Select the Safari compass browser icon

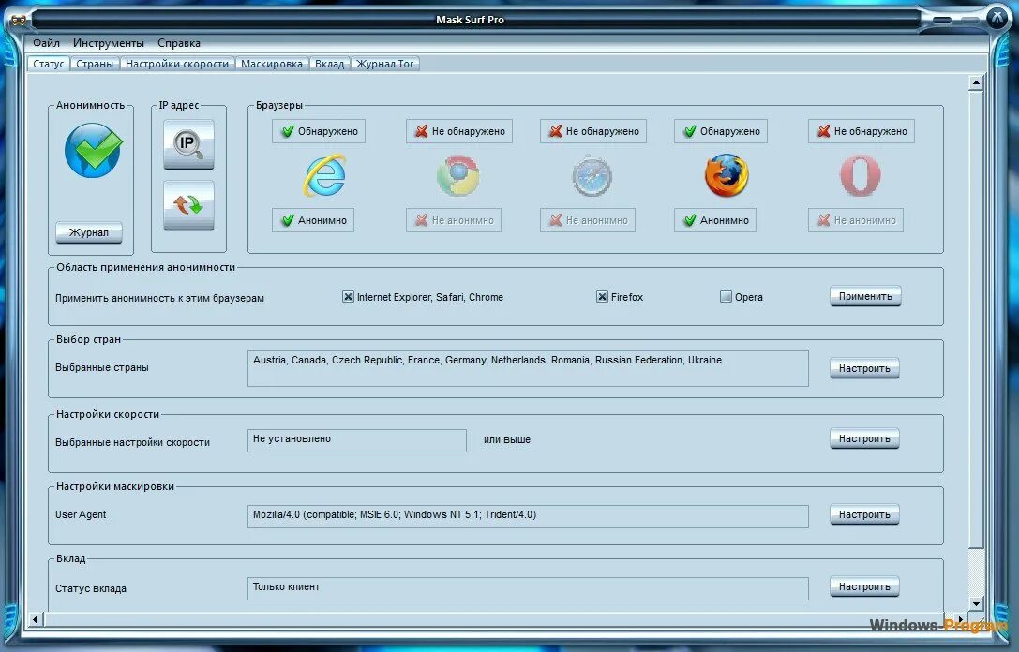tap(592, 175)
